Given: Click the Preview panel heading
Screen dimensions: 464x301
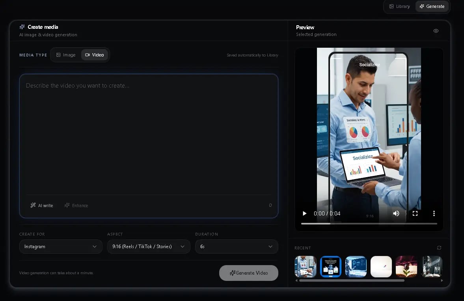Looking at the screenshot, I should (305, 27).
